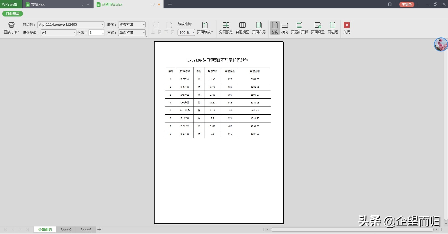Click the monitor icon on 文档.xlsx tab

pyautogui.click(x=82, y=4)
